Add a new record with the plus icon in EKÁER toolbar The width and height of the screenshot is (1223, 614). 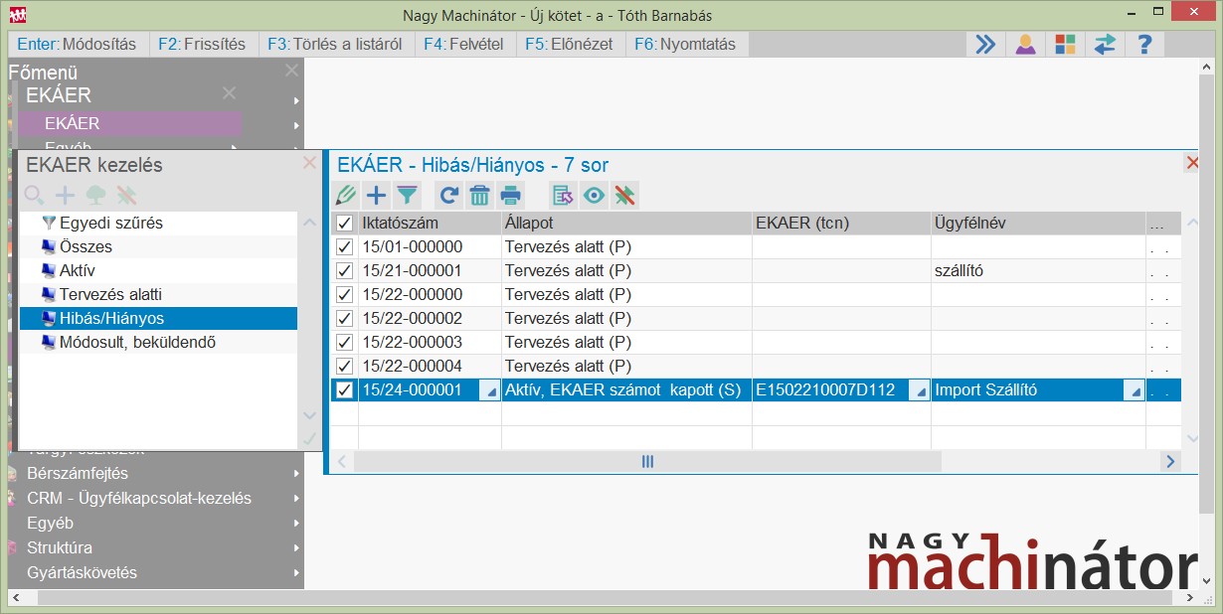tap(376, 195)
